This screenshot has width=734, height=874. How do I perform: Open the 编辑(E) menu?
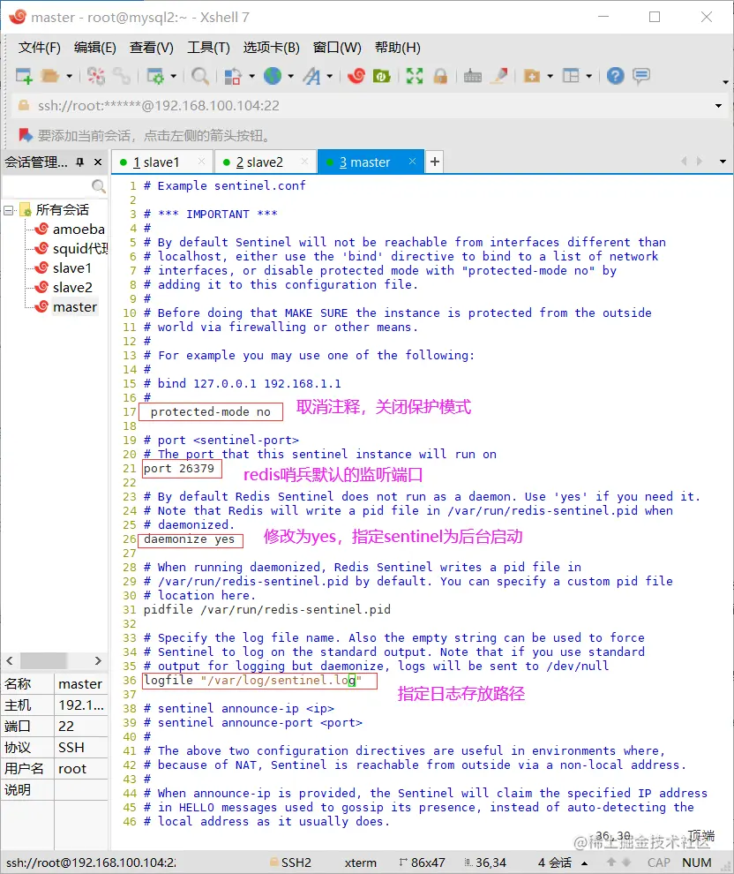tap(94, 48)
